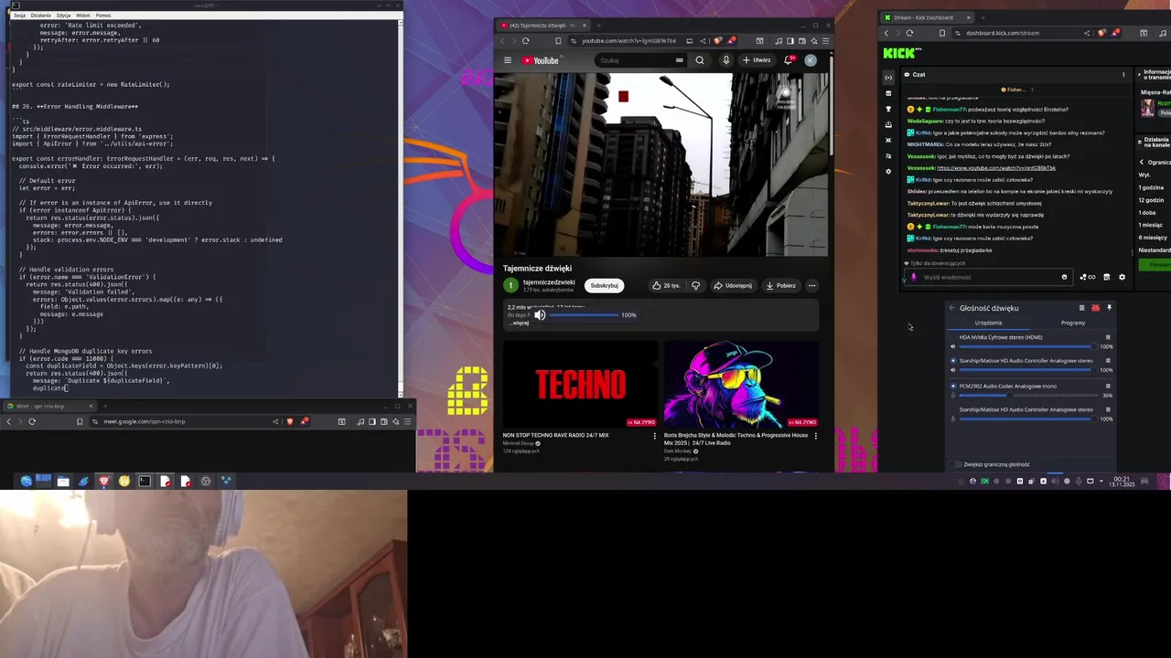Select Starship/Matisse Analogowe stereo output device
This screenshot has height=658, width=1171.
click(953, 360)
